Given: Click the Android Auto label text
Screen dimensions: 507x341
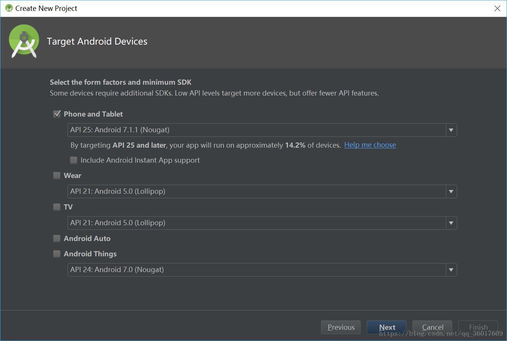Looking at the screenshot, I should [87, 238].
